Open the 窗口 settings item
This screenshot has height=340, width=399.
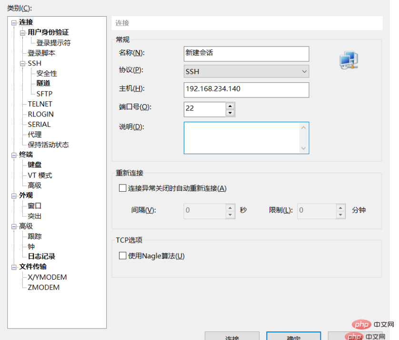(x=35, y=205)
